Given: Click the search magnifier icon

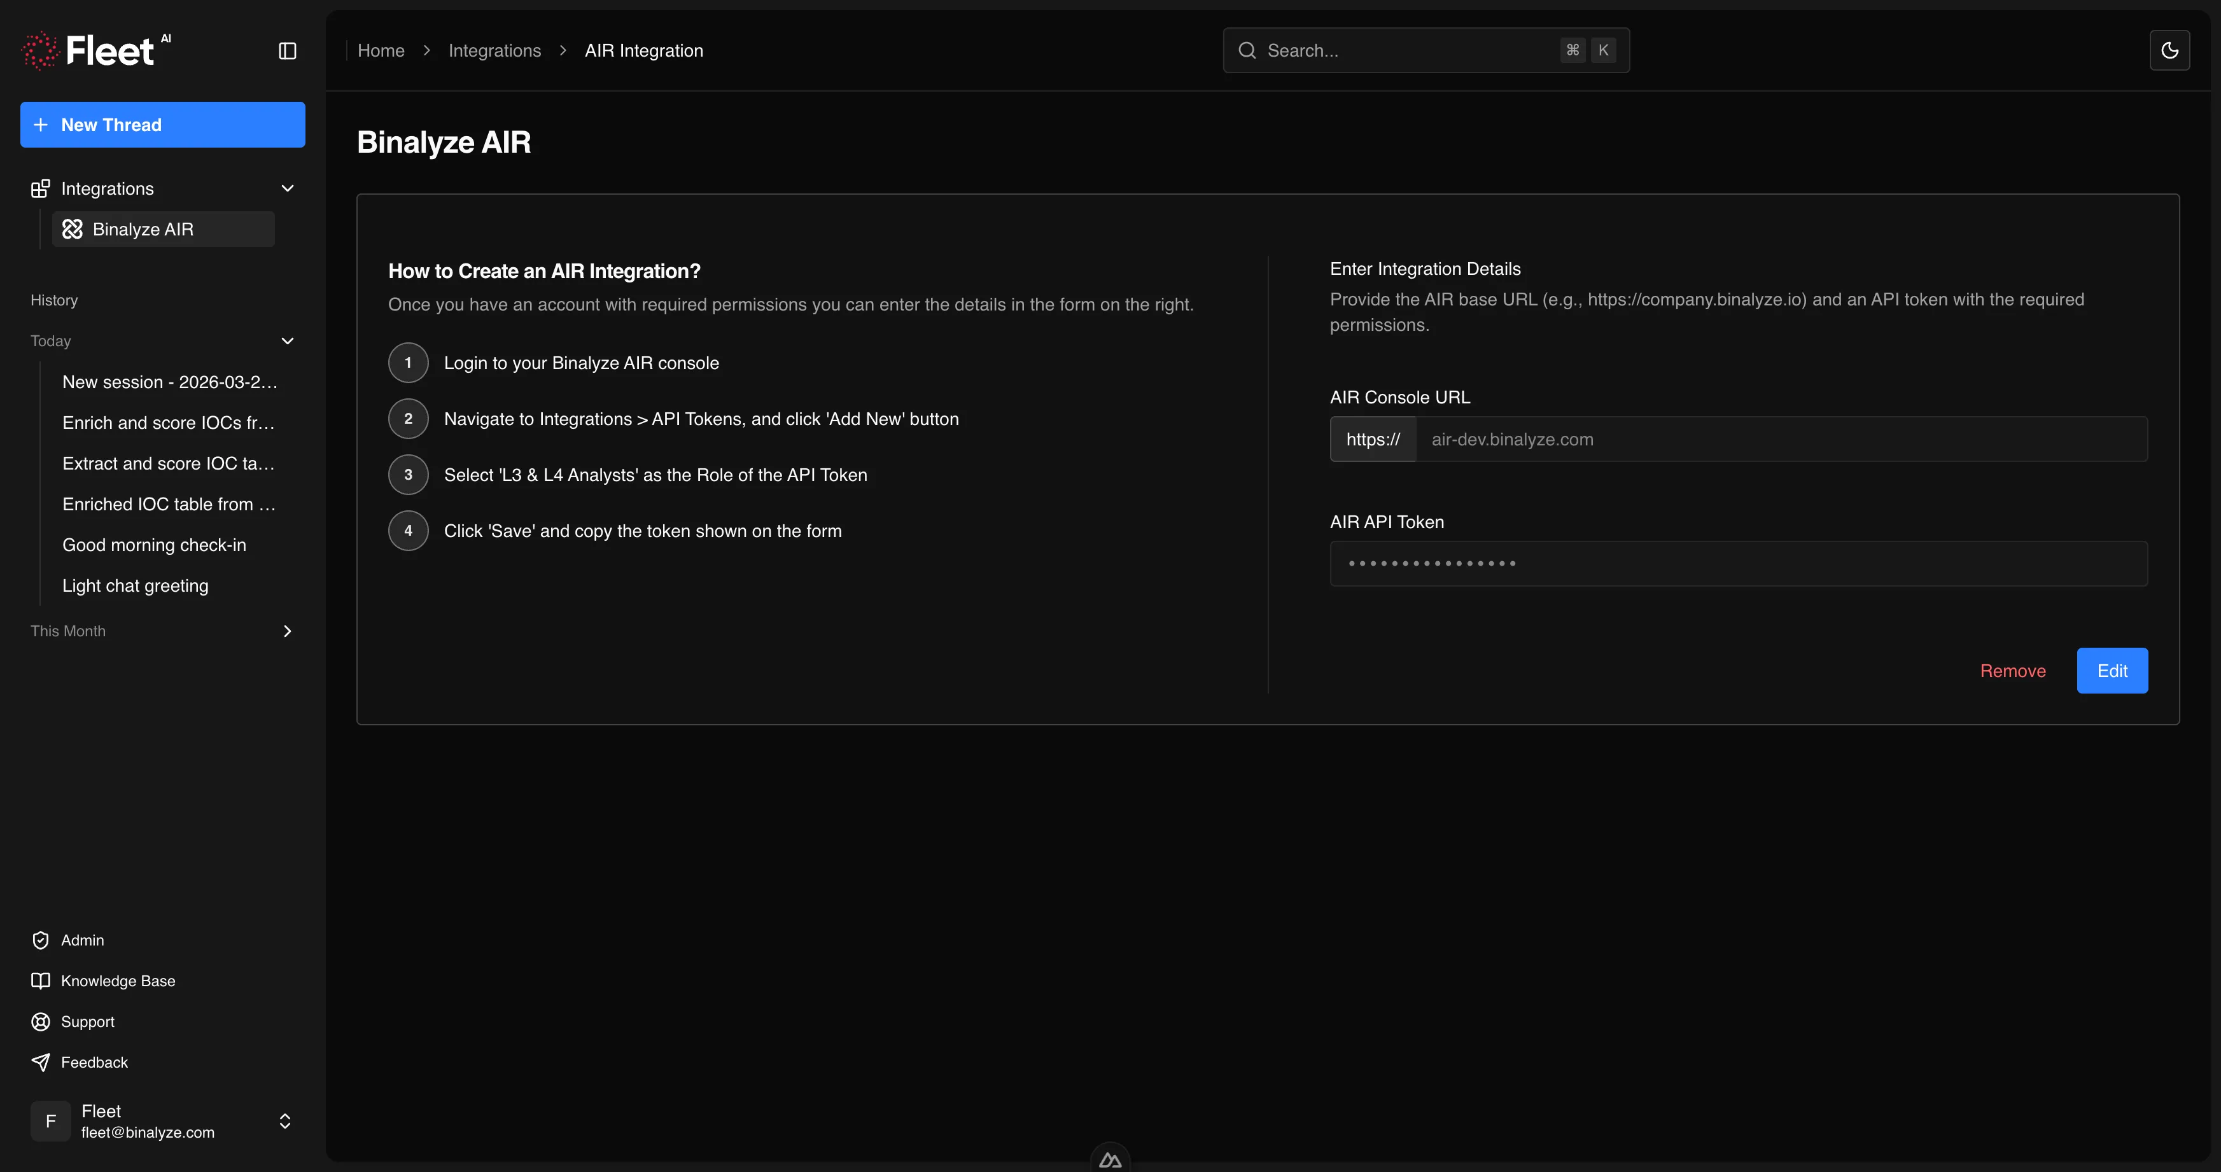Looking at the screenshot, I should click(x=1247, y=50).
